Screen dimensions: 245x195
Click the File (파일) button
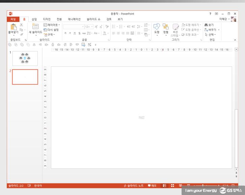pos(13,19)
